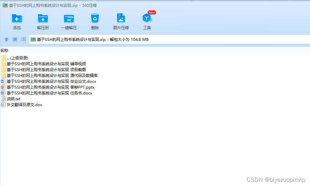Screen dimensions: 310x186
Task: Click the red New badge on 工具
Action: 152,12
